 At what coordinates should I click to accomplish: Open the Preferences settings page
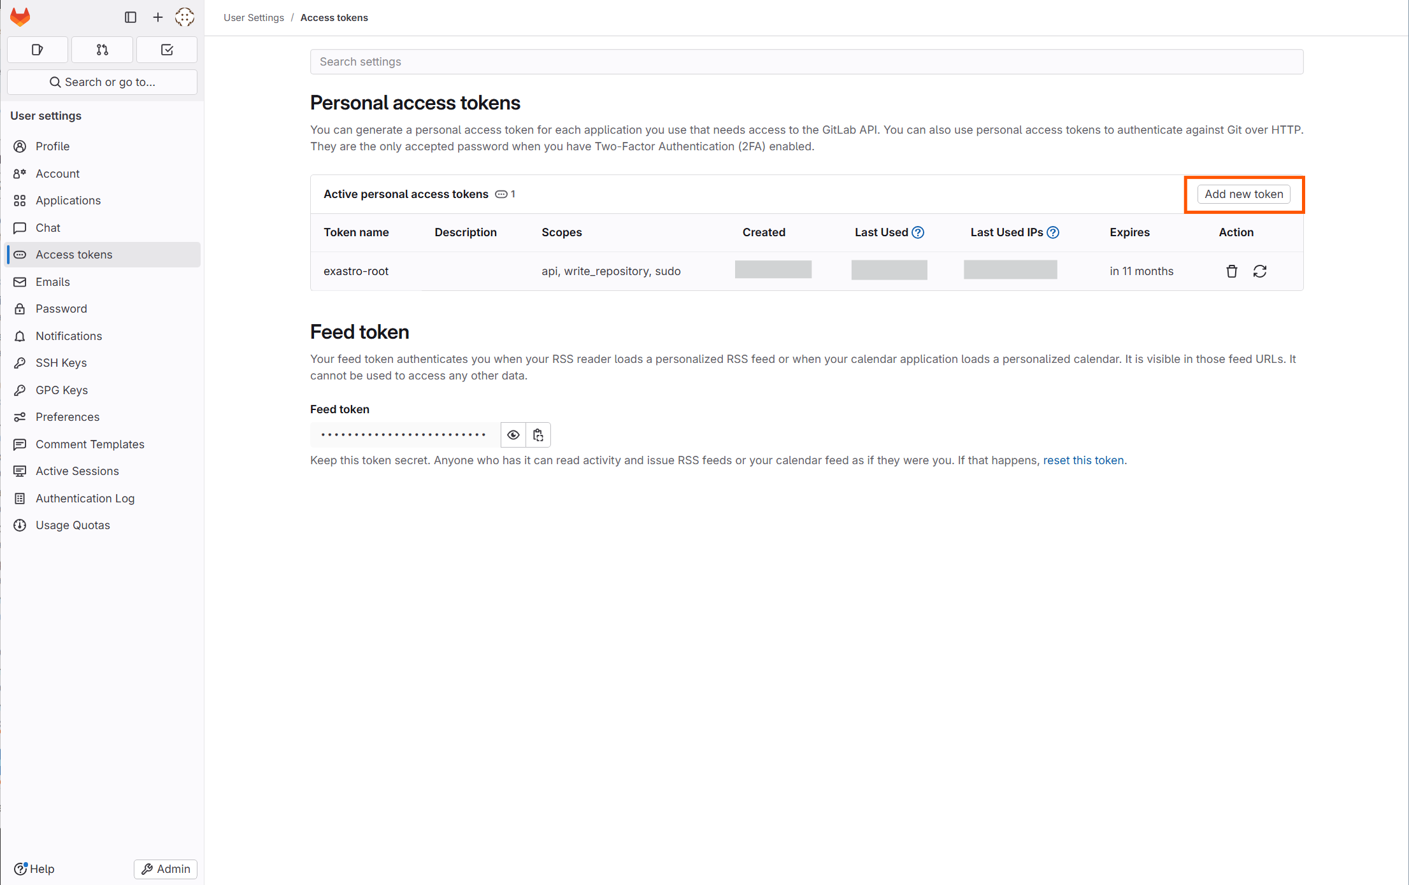[x=68, y=417]
